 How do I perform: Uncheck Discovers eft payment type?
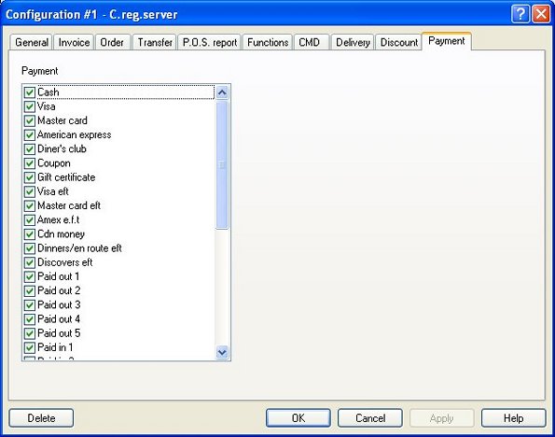pyautogui.click(x=29, y=262)
